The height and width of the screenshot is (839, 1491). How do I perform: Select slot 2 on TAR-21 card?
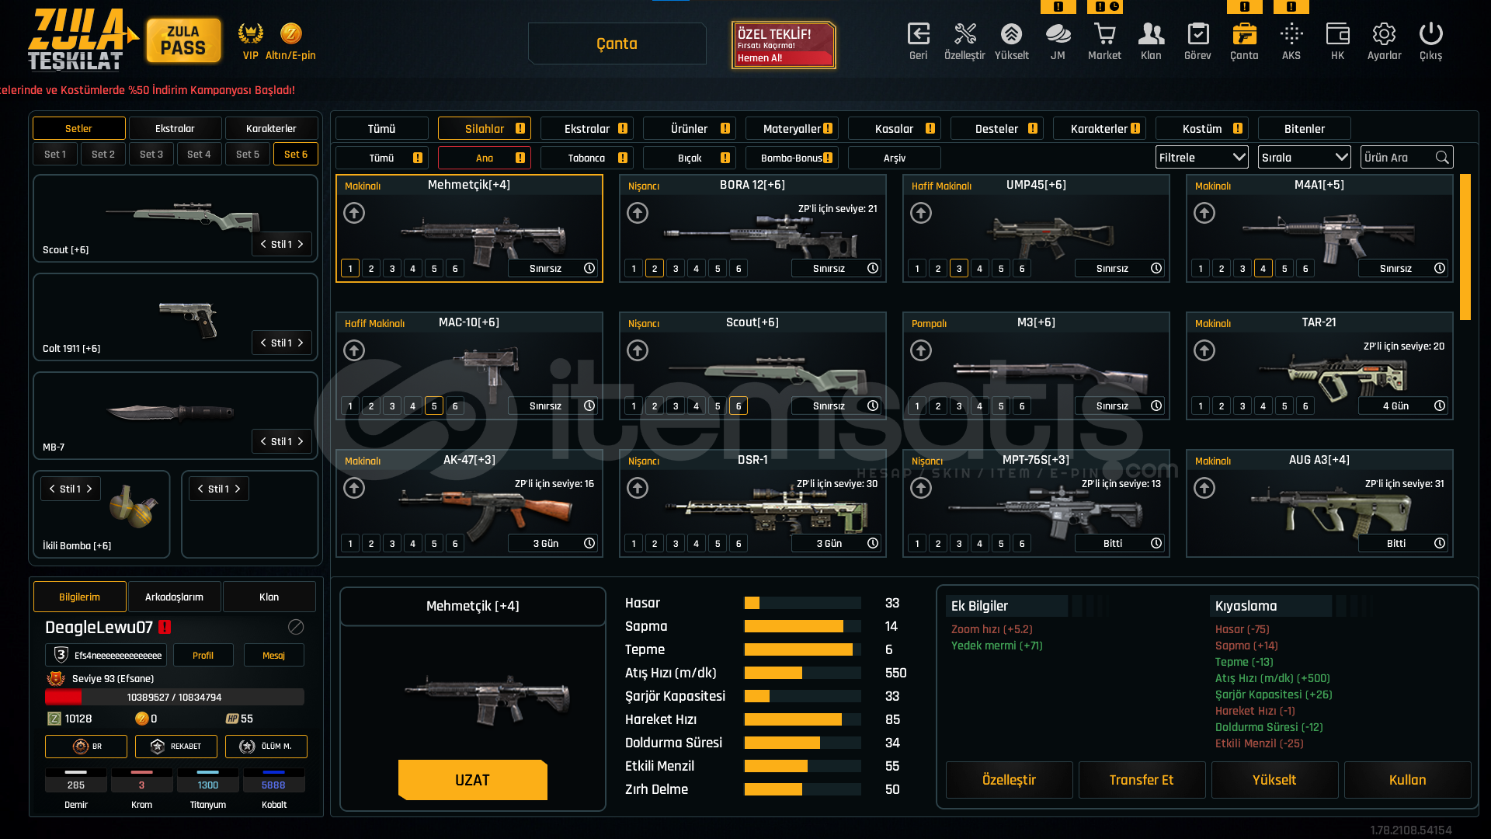point(1222,406)
